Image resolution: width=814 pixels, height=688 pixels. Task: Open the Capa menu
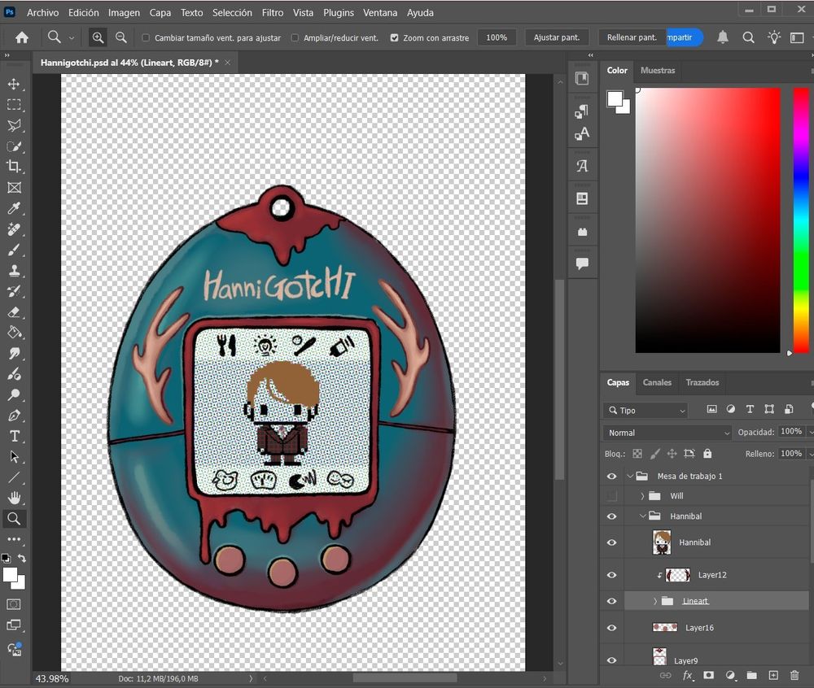(160, 12)
